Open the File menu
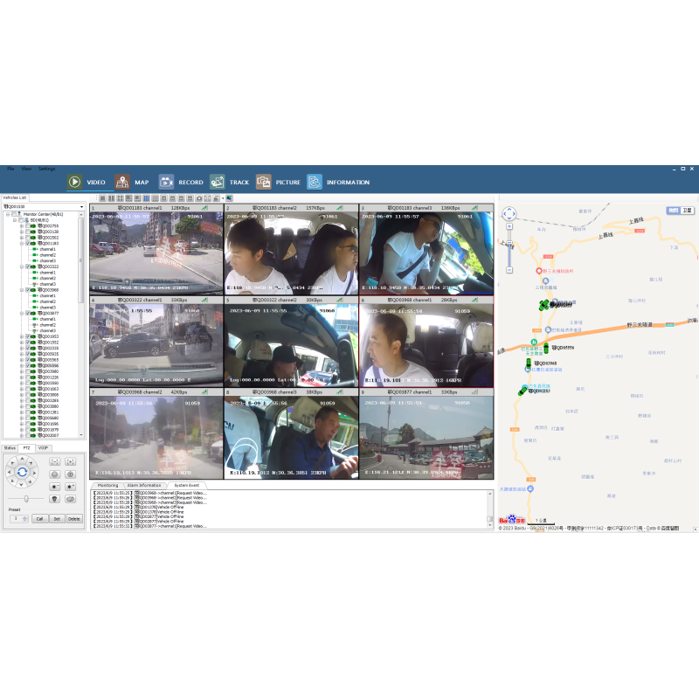 [x=10, y=169]
